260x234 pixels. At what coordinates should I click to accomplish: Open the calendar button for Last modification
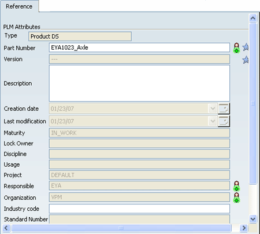point(224,121)
